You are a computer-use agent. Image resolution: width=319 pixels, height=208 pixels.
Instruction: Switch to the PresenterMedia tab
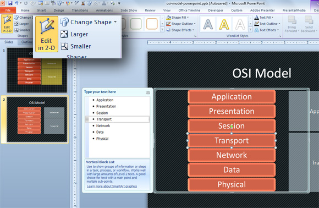click(x=294, y=10)
